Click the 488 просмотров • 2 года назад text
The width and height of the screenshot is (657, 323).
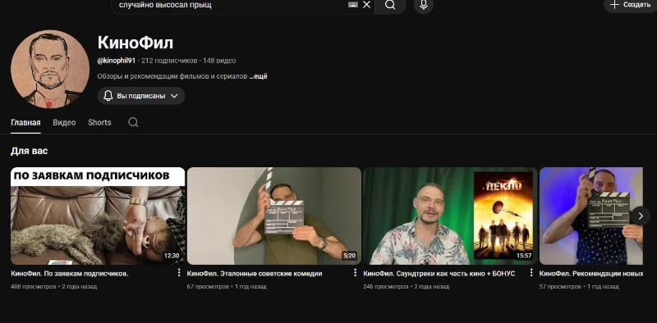53,287
